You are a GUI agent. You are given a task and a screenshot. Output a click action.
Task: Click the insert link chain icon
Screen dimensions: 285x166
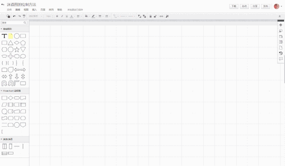[x=161, y=16]
